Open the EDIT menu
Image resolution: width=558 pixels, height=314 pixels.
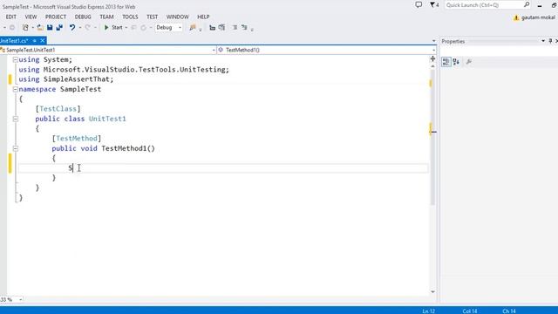point(11,17)
